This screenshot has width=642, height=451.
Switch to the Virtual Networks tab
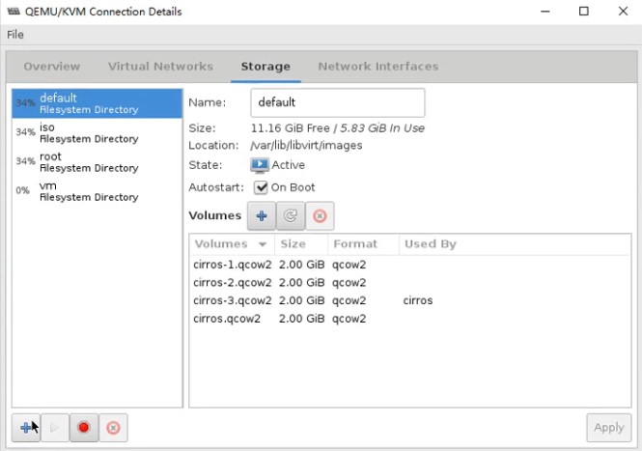[x=160, y=67]
